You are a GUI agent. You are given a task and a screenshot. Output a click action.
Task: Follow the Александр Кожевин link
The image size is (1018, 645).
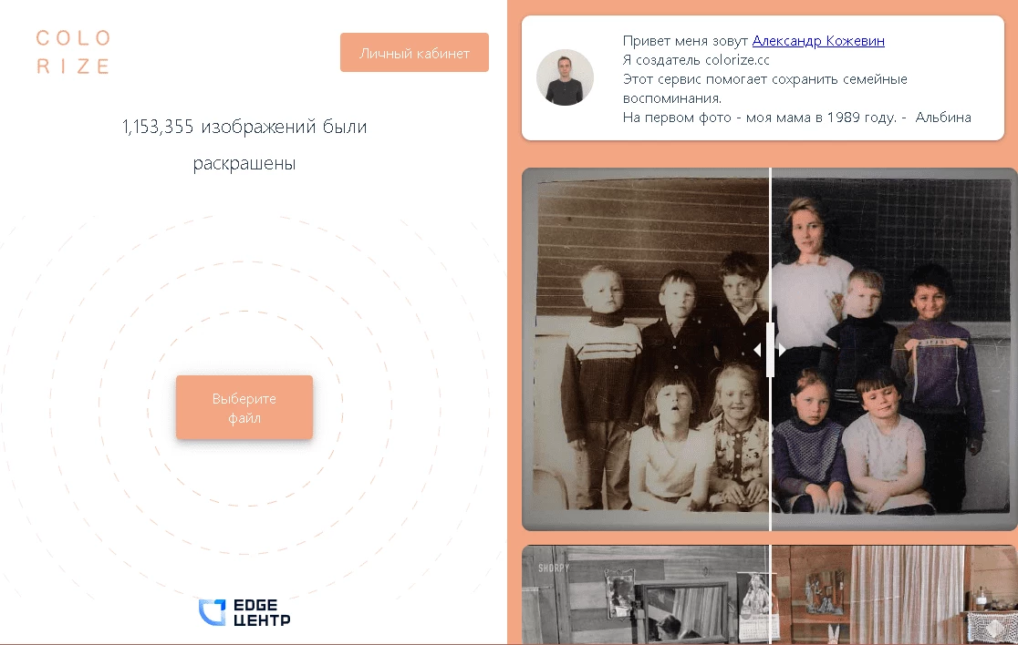818,41
